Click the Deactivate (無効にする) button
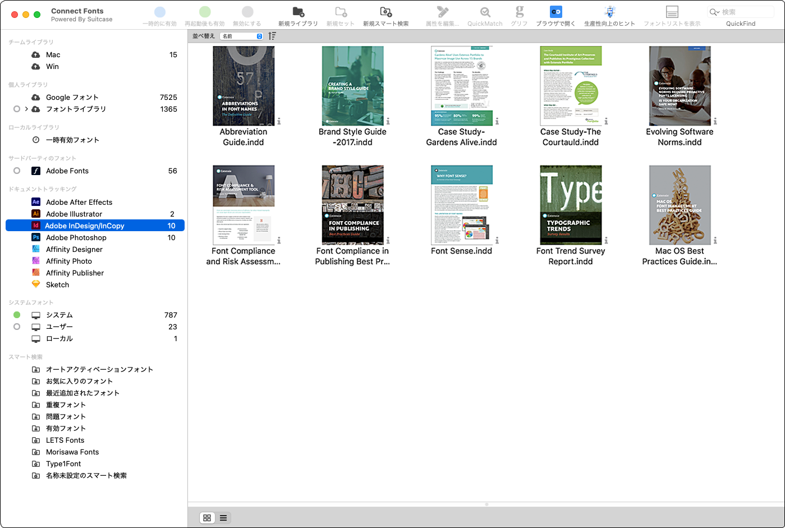 (x=247, y=12)
